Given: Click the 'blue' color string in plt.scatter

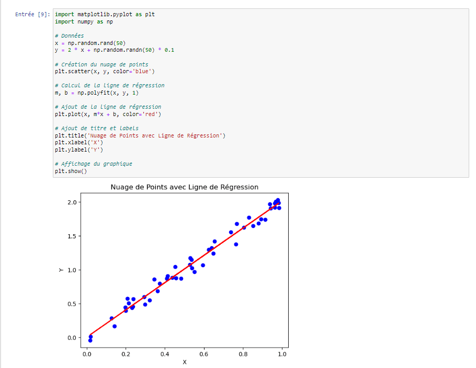Looking at the screenshot, I should click(x=144, y=71).
